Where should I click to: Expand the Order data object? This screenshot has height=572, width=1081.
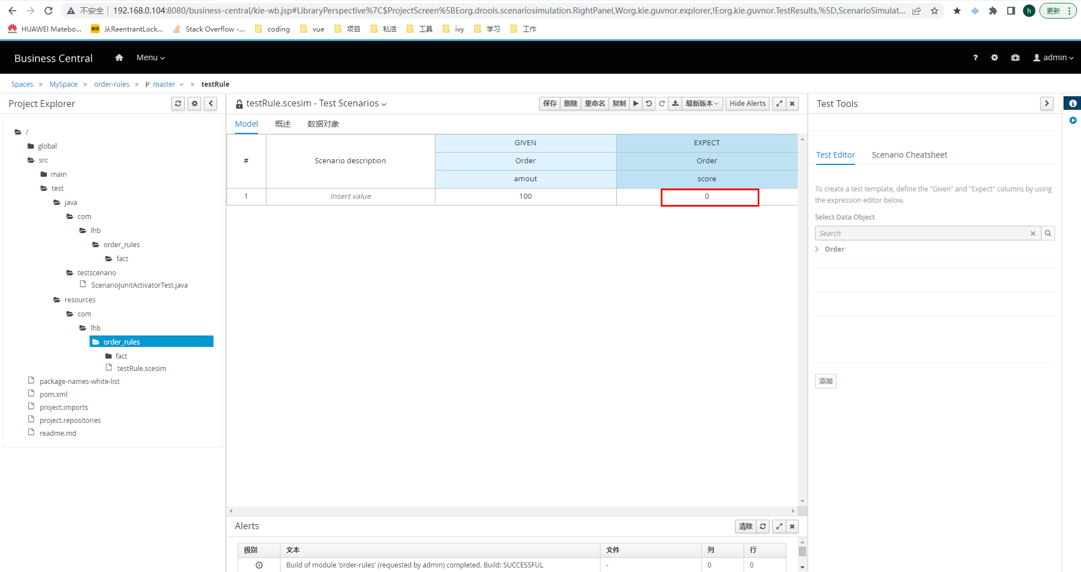click(x=817, y=249)
